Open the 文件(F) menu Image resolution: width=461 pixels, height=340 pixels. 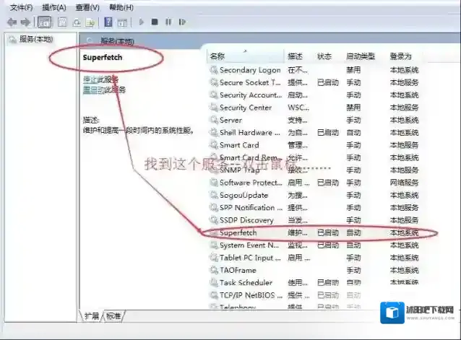[x=21, y=7]
